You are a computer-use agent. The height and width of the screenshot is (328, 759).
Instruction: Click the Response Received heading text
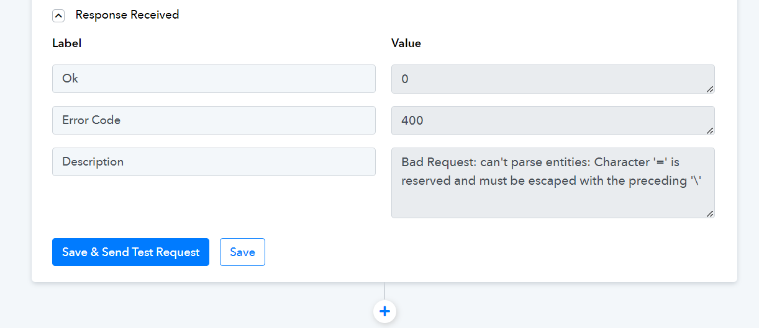pos(127,15)
